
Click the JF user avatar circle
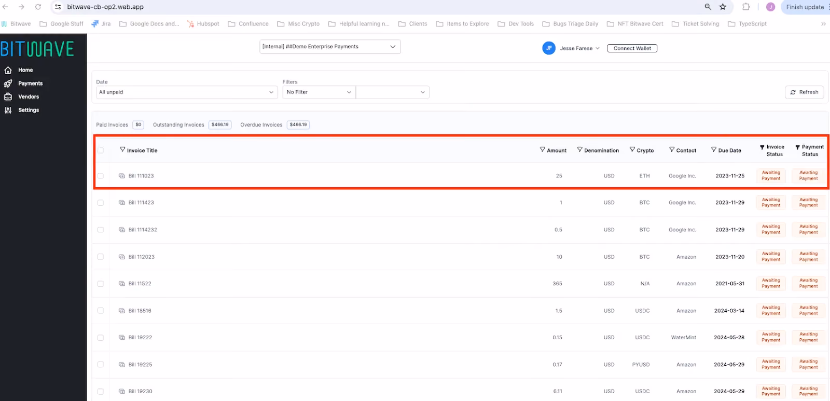549,48
